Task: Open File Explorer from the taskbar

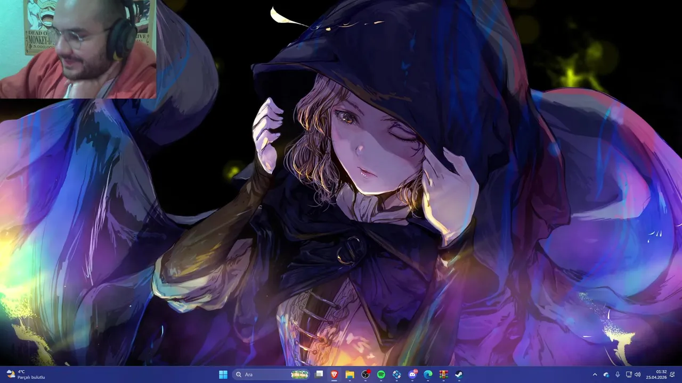Action: pyautogui.click(x=350, y=374)
